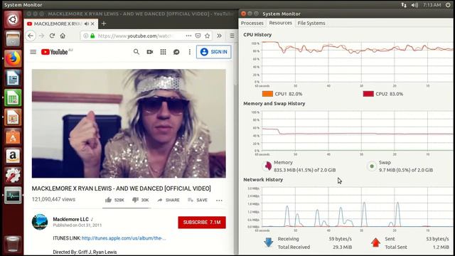Image resolution: width=455 pixels, height=256 pixels.
Task: Open sound volume indicator
Action: (x=415, y=5)
